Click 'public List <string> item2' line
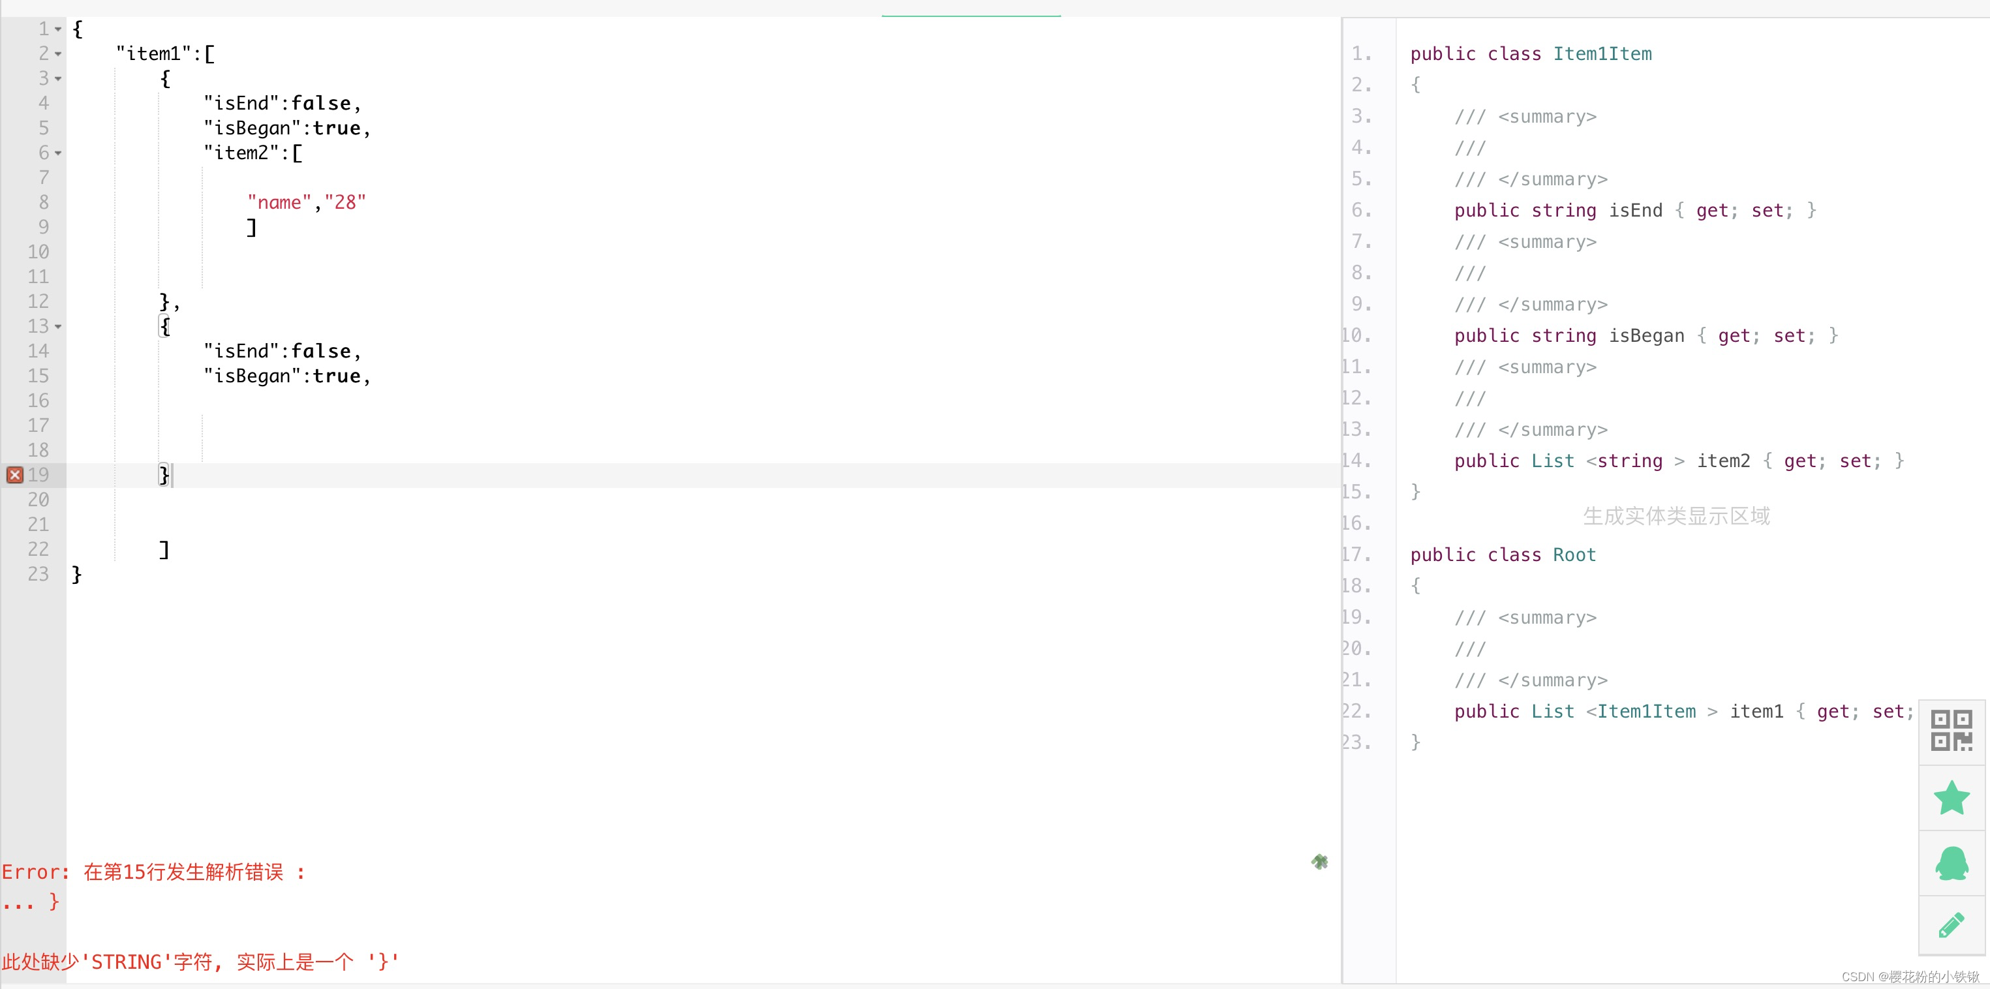1990x989 pixels. click(x=1679, y=461)
